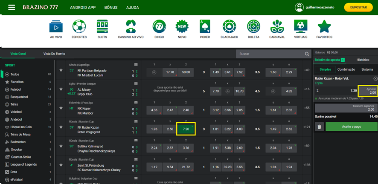Favorite the FK Rubin Kazan match star
Image resolution: width=378 pixels, height=184 pixels.
(61, 127)
